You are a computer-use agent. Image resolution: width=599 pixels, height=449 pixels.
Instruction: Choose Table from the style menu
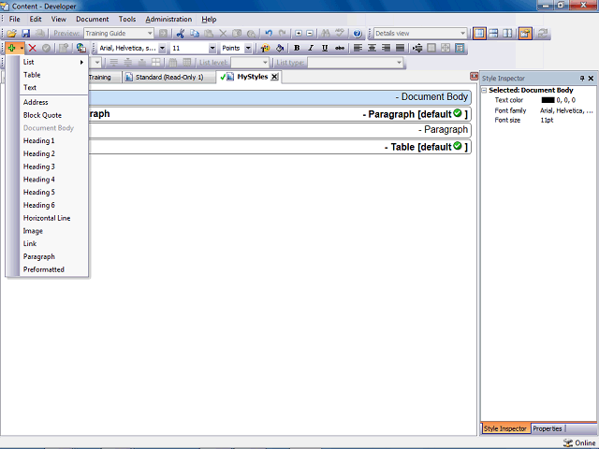tap(54, 75)
